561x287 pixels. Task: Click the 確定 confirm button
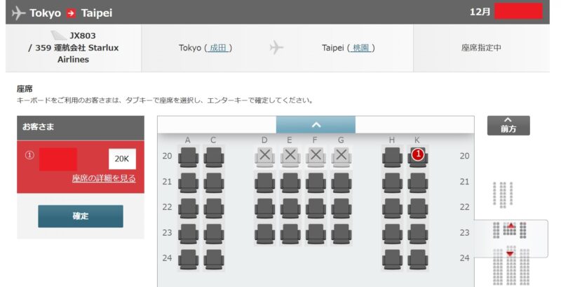click(x=81, y=216)
